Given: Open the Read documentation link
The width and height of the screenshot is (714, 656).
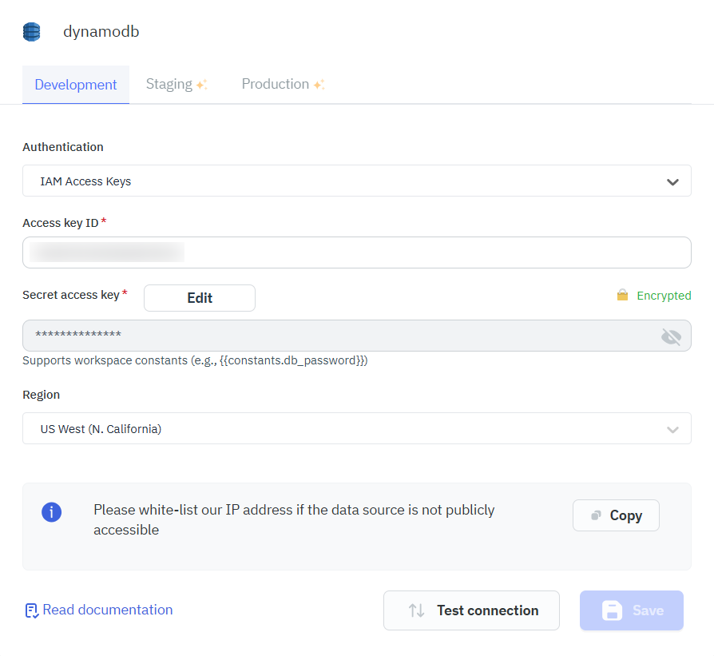Looking at the screenshot, I should pyautogui.click(x=99, y=610).
